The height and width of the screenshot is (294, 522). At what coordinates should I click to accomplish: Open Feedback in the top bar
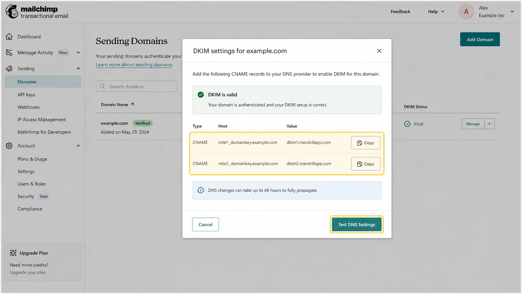(x=400, y=12)
